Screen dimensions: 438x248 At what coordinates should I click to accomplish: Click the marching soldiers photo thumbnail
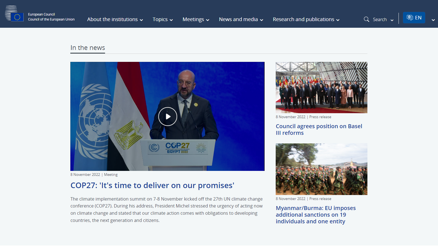(x=322, y=169)
